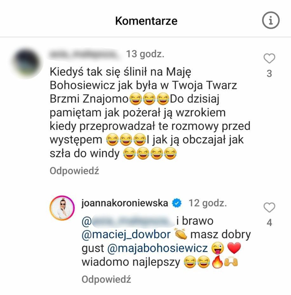Open the info icon beside Komentarze

271,20
